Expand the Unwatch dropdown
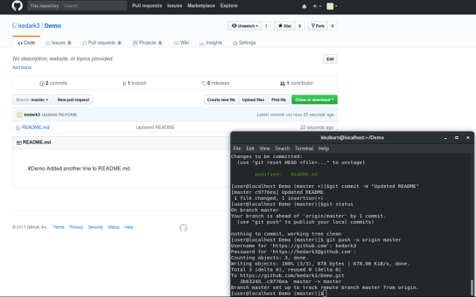This screenshot has width=476, height=297. click(245, 26)
